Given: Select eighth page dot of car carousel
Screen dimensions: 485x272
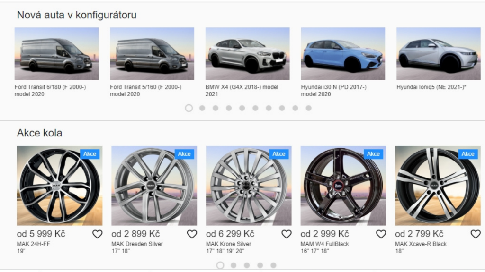Looking at the screenshot, I should pyautogui.click(x=282, y=108).
